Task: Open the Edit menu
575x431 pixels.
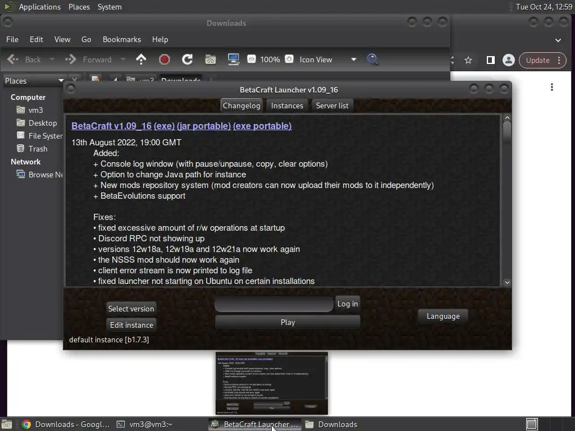Action: (x=36, y=39)
